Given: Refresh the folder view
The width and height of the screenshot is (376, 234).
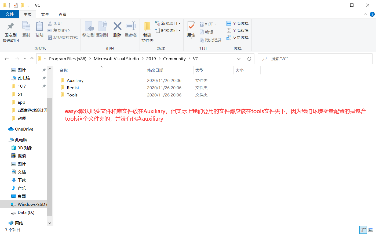Looking at the screenshot, I should 249,59.
